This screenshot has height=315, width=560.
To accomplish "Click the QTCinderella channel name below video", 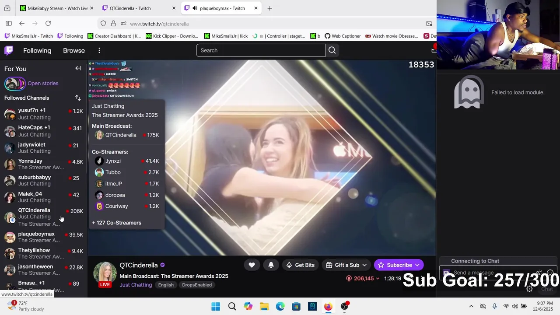I will [x=139, y=265].
